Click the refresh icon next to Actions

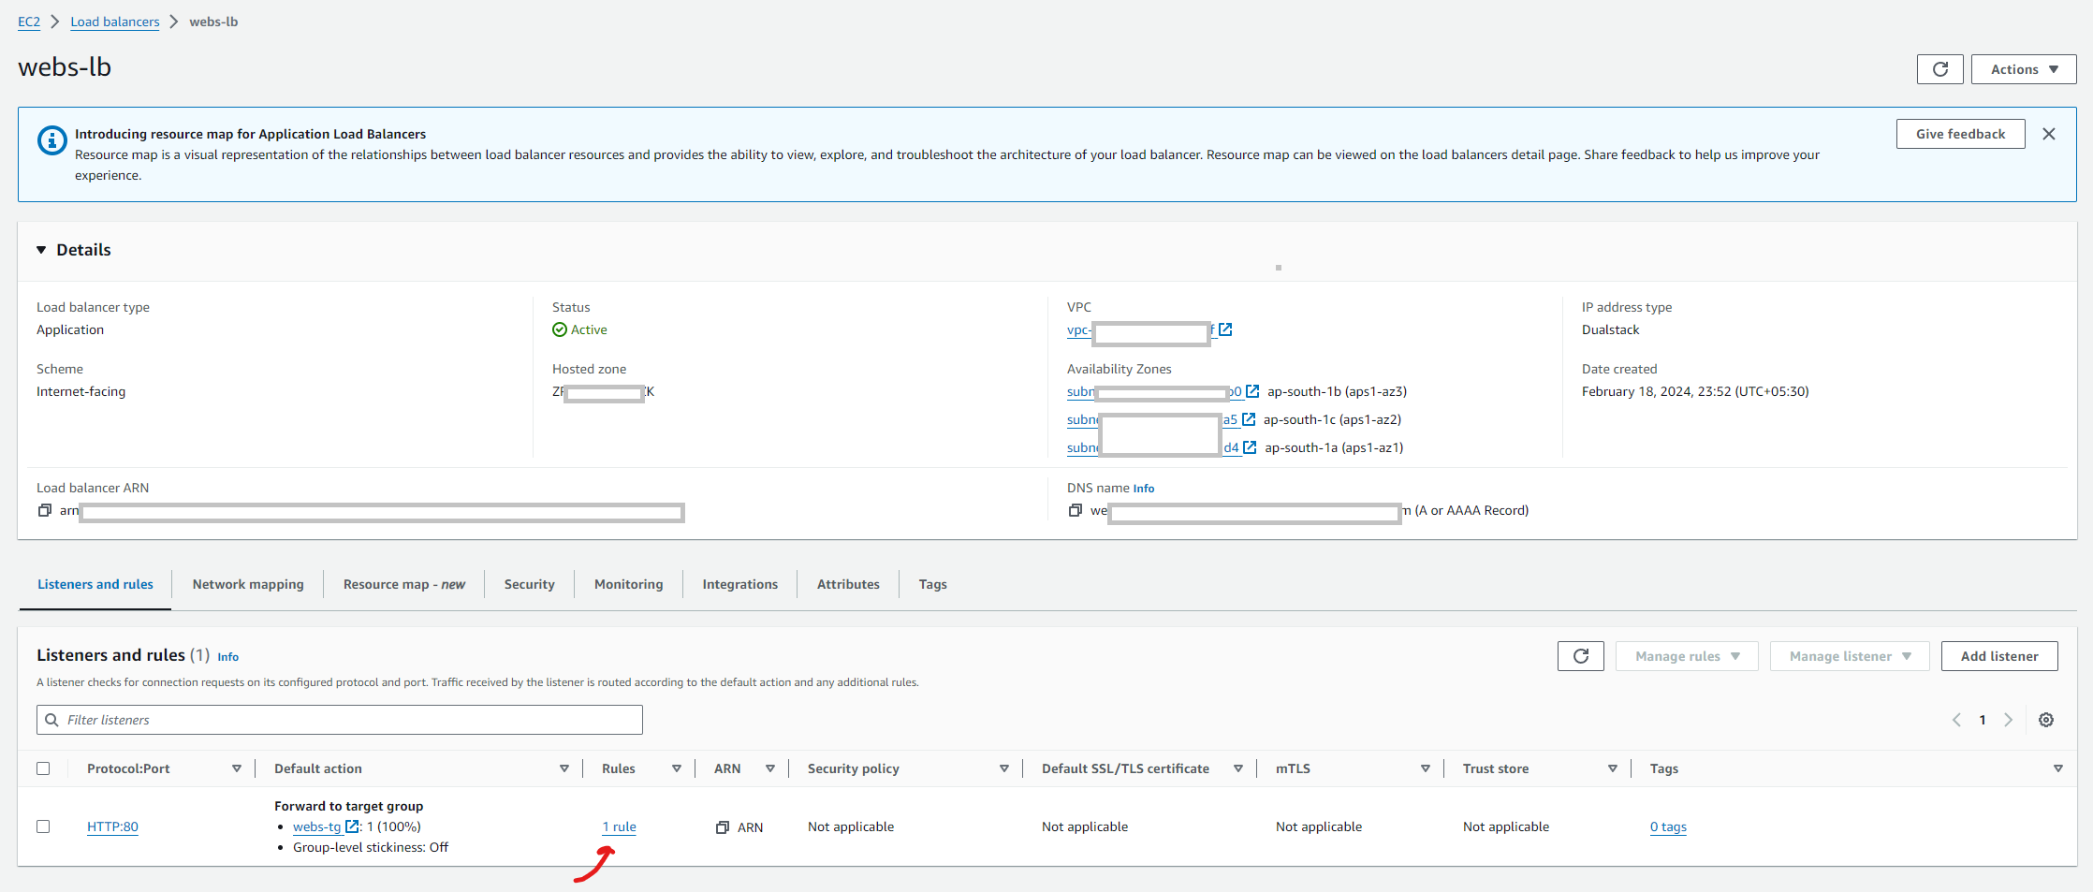click(x=1939, y=69)
